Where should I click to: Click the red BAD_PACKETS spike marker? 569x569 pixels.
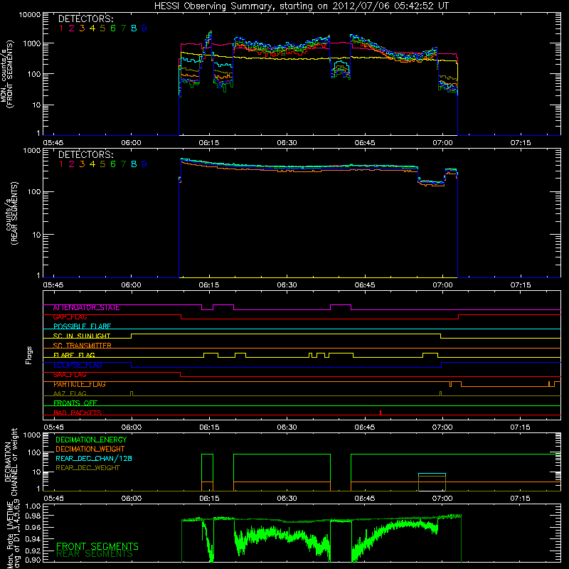pyautogui.click(x=381, y=413)
